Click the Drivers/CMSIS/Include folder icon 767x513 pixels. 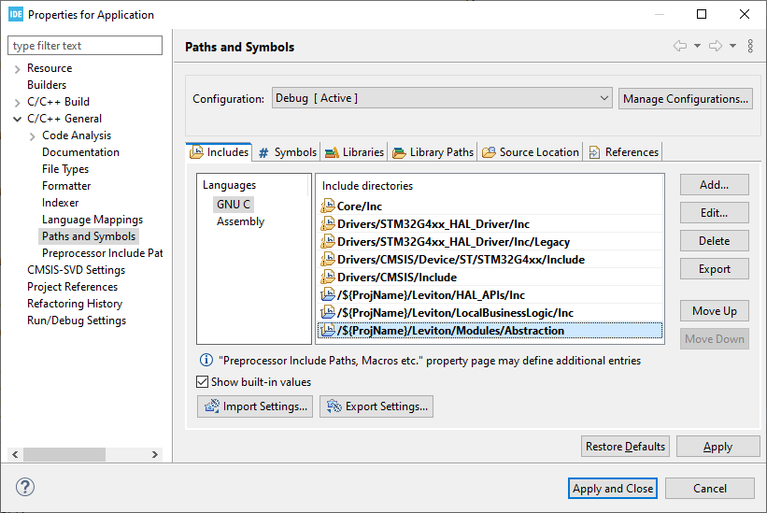(327, 278)
